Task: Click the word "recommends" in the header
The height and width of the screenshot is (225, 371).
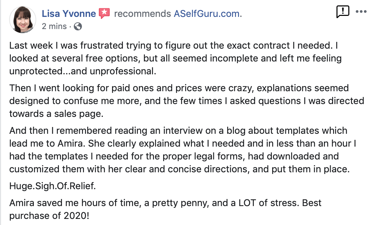Action: [x=143, y=14]
